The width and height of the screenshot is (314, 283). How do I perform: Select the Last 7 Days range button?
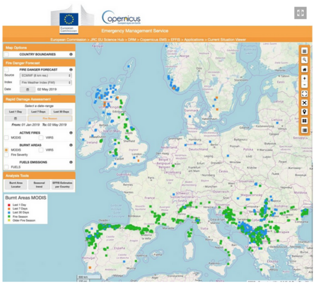39,111
